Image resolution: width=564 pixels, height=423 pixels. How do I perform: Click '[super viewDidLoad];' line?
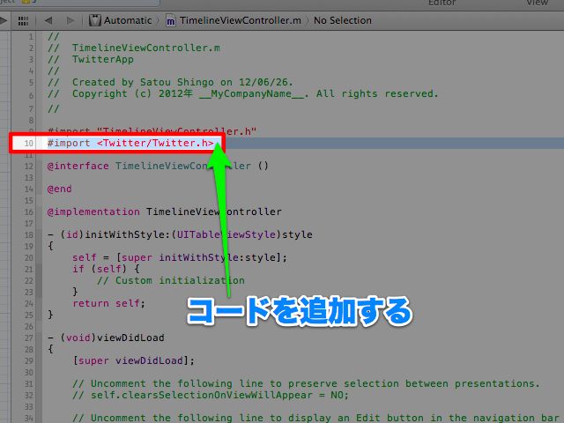133,360
